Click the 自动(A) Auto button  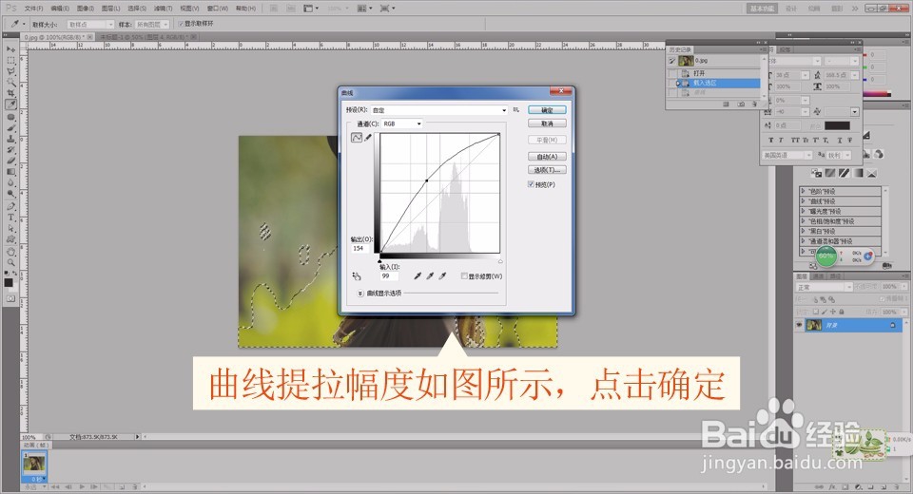tap(547, 157)
